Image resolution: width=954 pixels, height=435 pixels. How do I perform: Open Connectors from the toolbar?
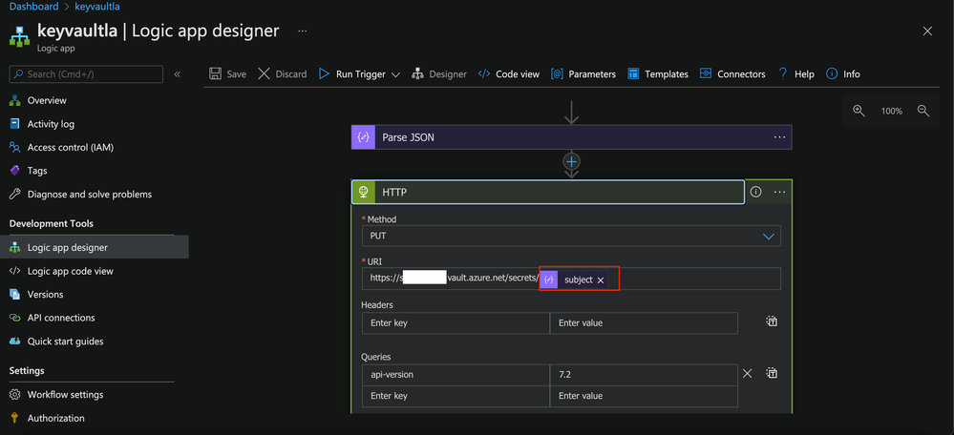click(x=732, y=74)
